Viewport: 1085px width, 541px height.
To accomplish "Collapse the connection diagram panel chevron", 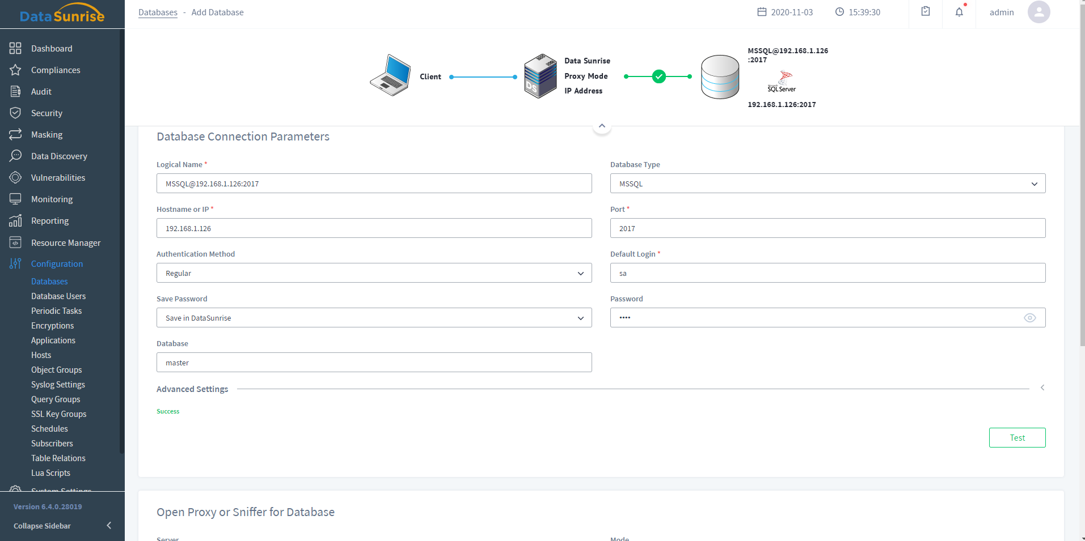I will [602, 126].
